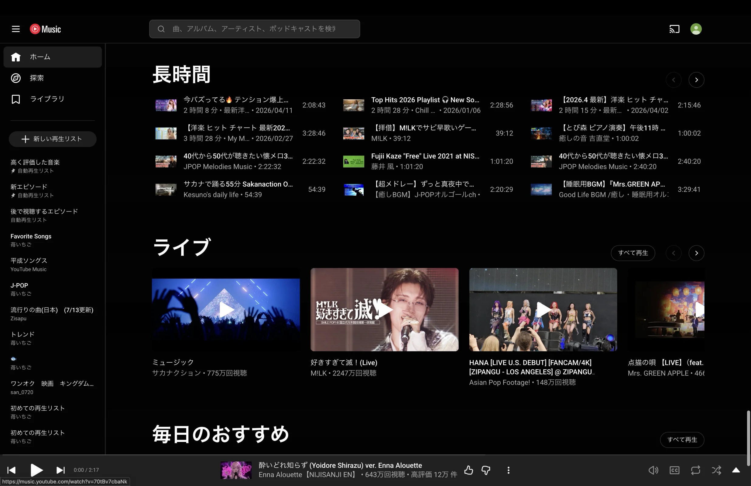The image size is (751, 486).
Task: Go to previous page of 長時間 section
Action: coord(674,80)
